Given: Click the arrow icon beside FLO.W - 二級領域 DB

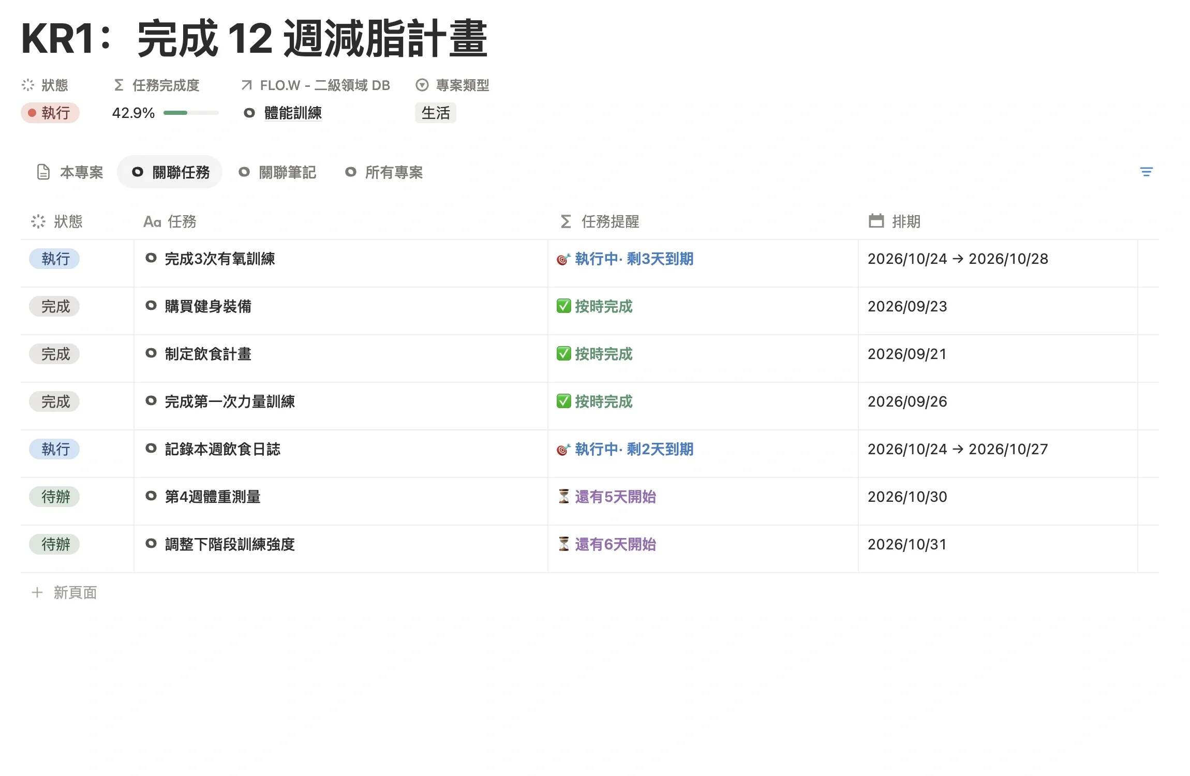Looking at the screenshot, I should pos(247,85).
